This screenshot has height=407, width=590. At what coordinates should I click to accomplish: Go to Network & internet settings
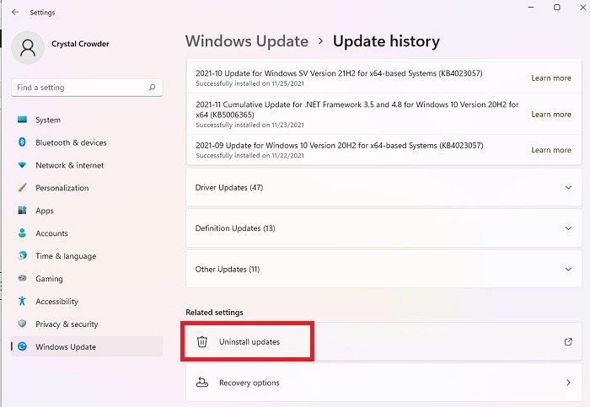tap(87, 165)
